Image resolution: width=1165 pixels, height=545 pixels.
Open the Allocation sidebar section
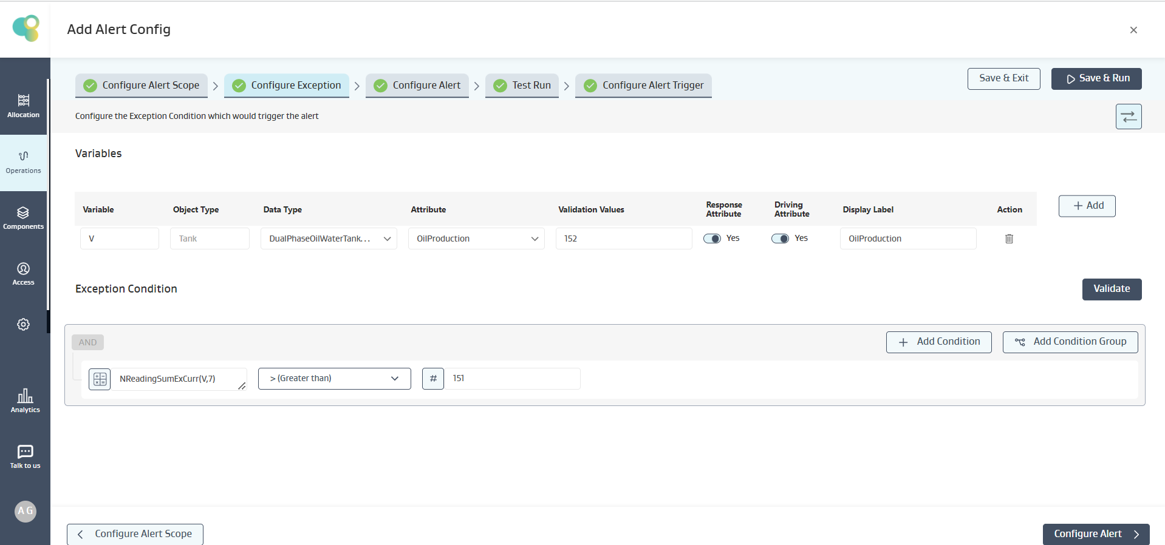23,106
